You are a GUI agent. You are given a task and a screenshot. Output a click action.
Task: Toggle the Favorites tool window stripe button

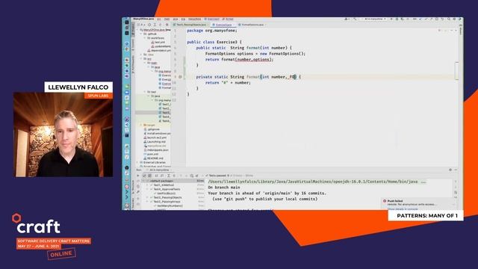click(x=133, y=203)
